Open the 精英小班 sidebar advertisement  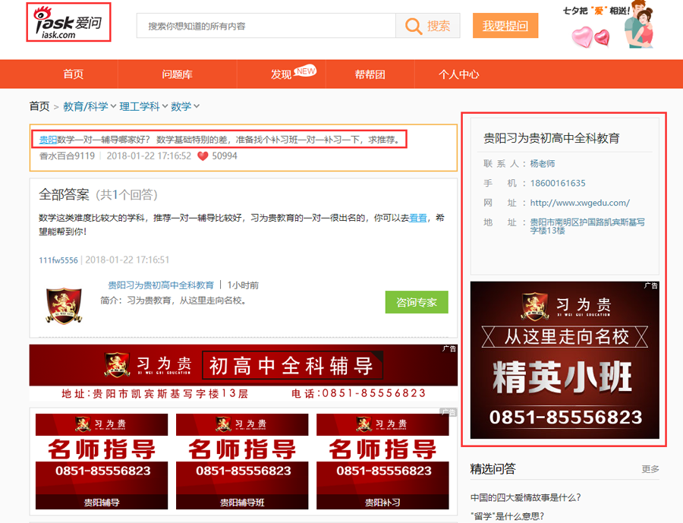[565, 360]
